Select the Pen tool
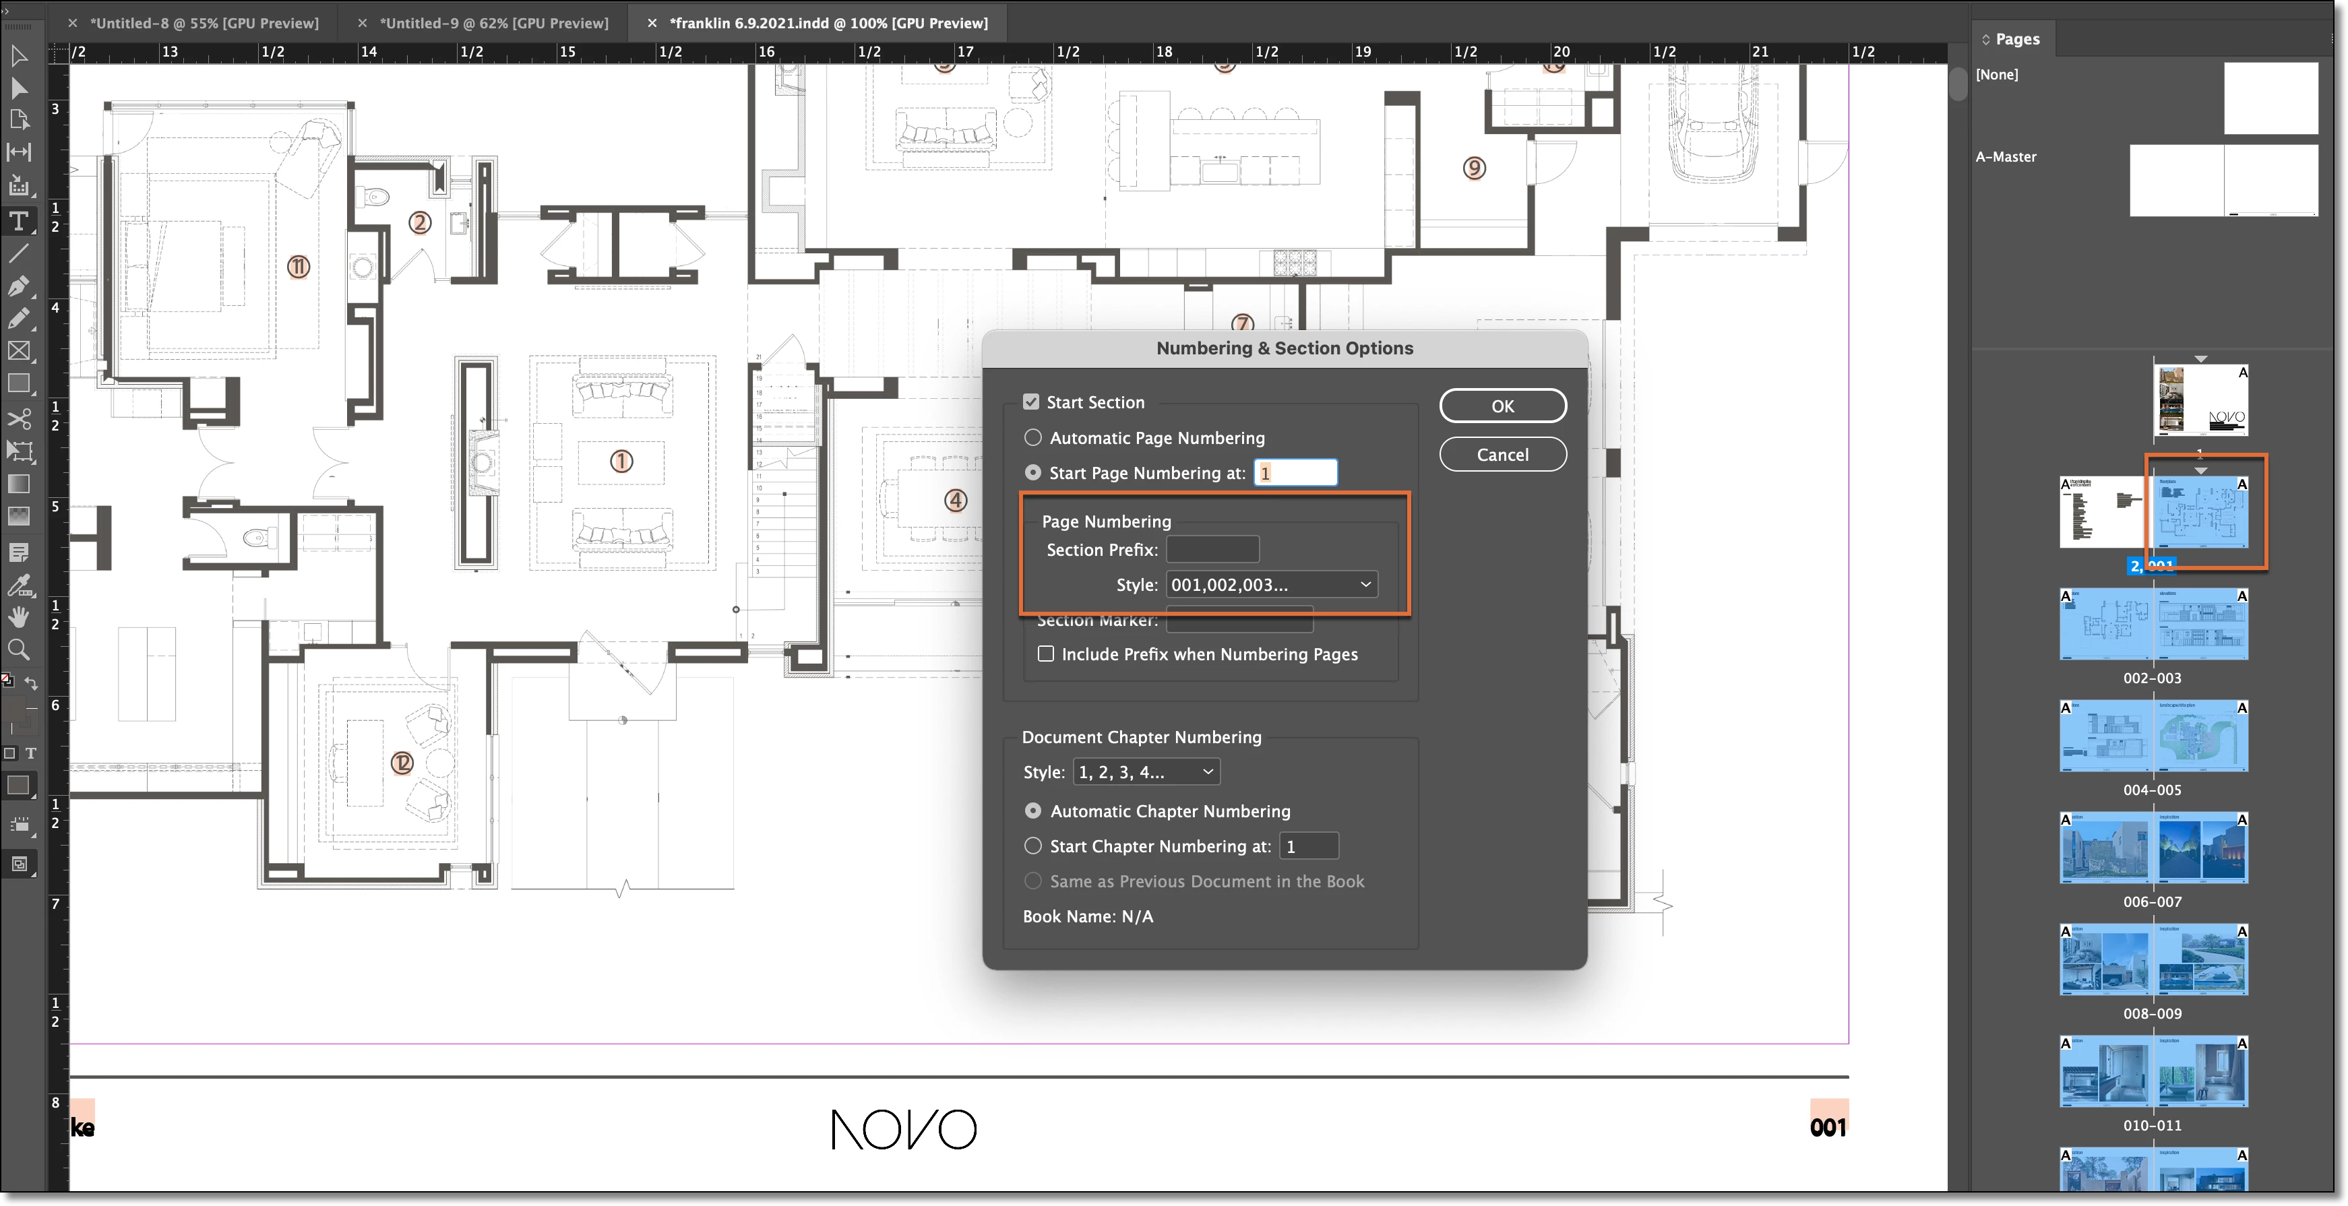Viewport: 2348px width, 1206px height. pos(18,286)
